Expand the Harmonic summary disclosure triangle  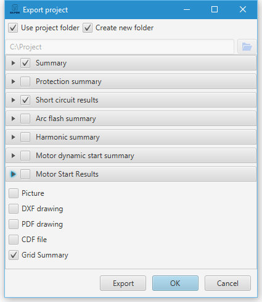click(13, 137)
